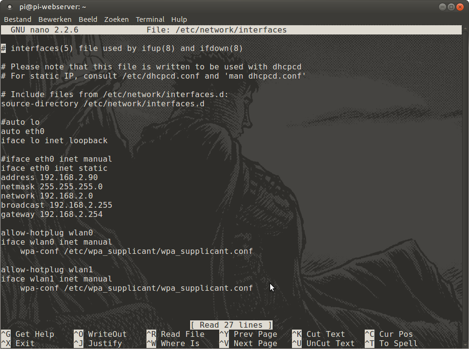Viewport: 469px width, 349px height.
Task: Click the 'iface wlan0 inet manual' line
Action: point(57,242)
